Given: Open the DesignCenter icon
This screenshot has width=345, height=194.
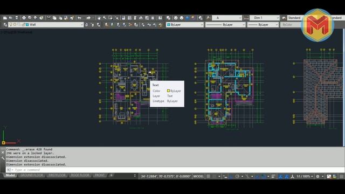Looking at the screenshot, I should pyautogui.click(x=129, y=18).
